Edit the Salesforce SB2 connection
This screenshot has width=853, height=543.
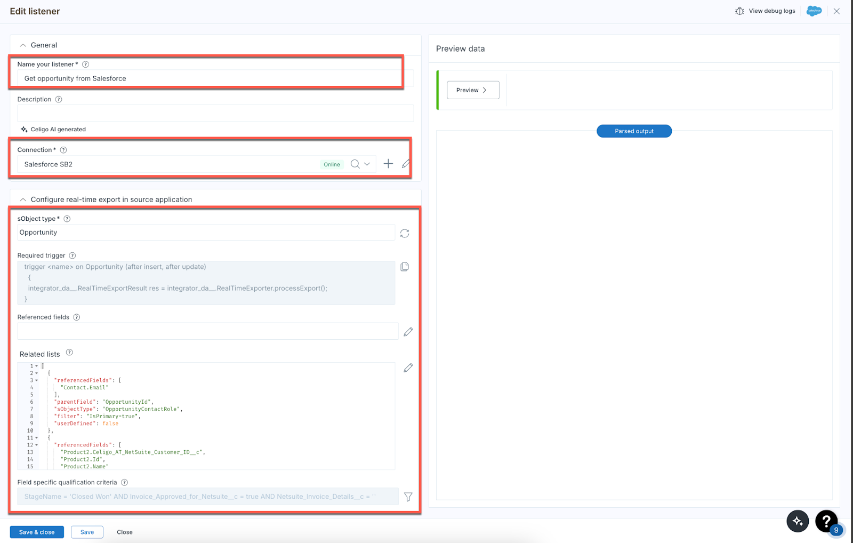406,164
